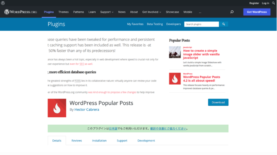Focus the Search plugins input field

pyautogui.click(x=202, y=24)
